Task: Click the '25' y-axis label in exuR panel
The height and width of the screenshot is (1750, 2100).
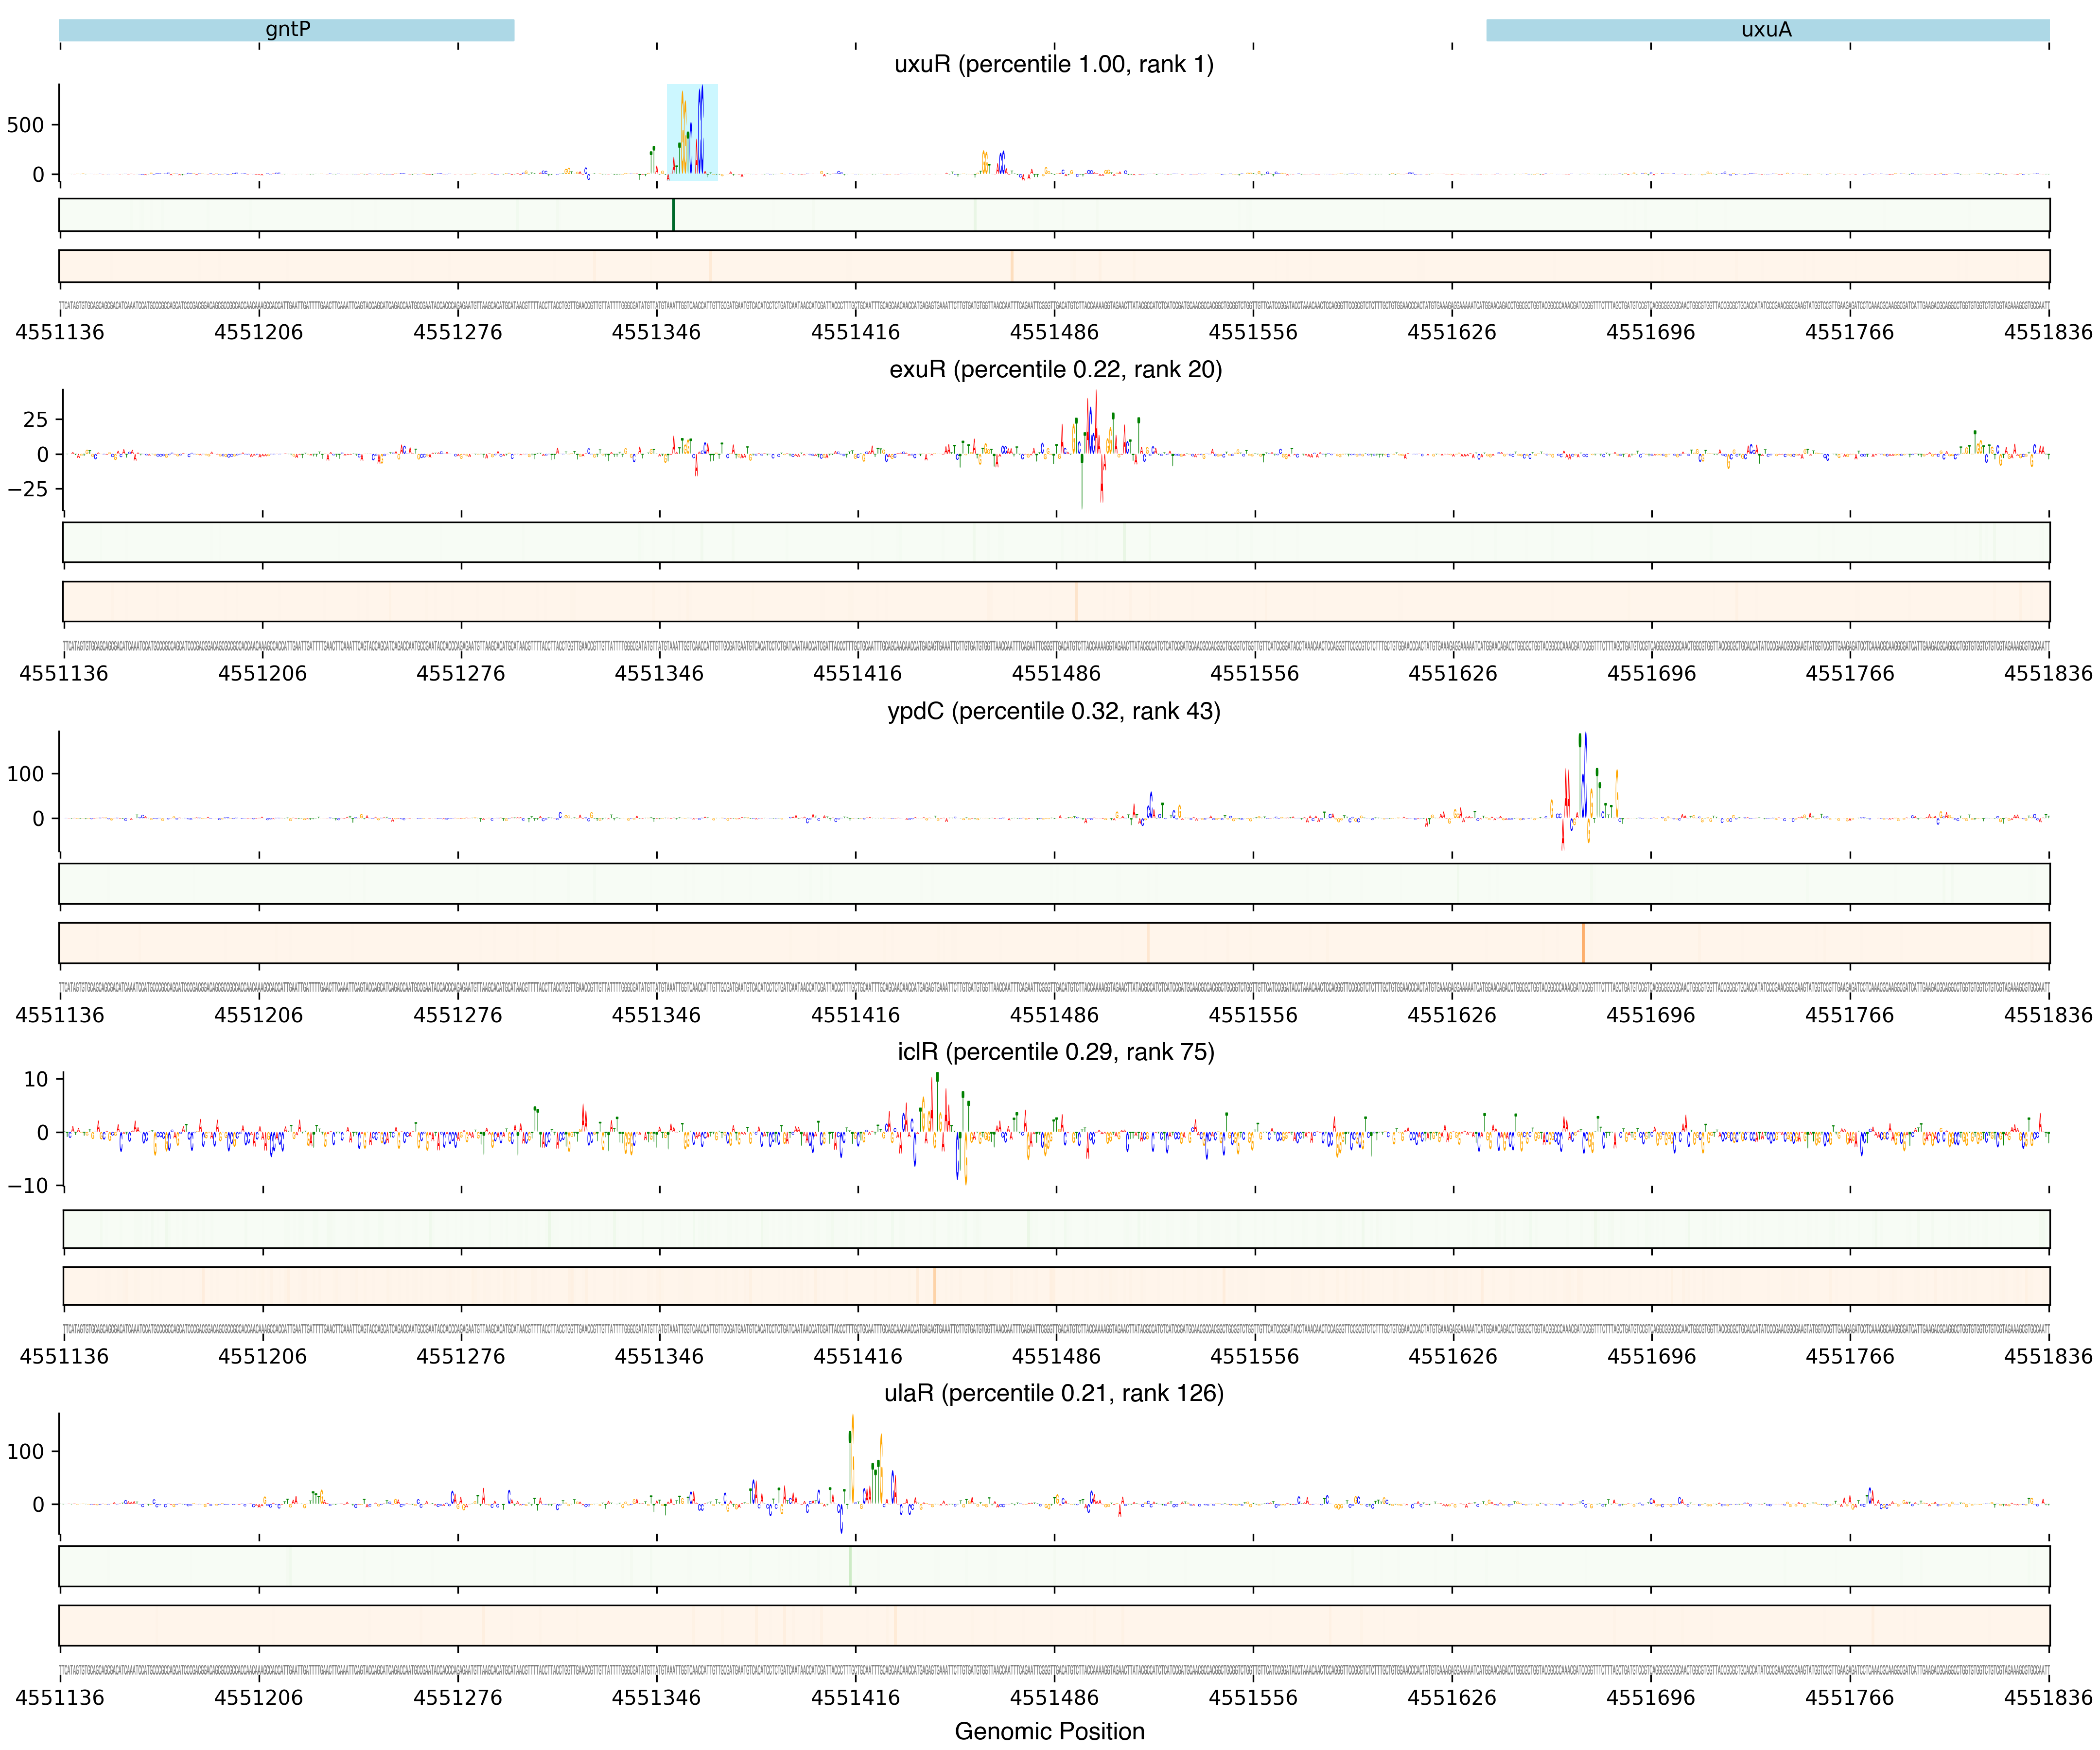Action: pos(36,420)
